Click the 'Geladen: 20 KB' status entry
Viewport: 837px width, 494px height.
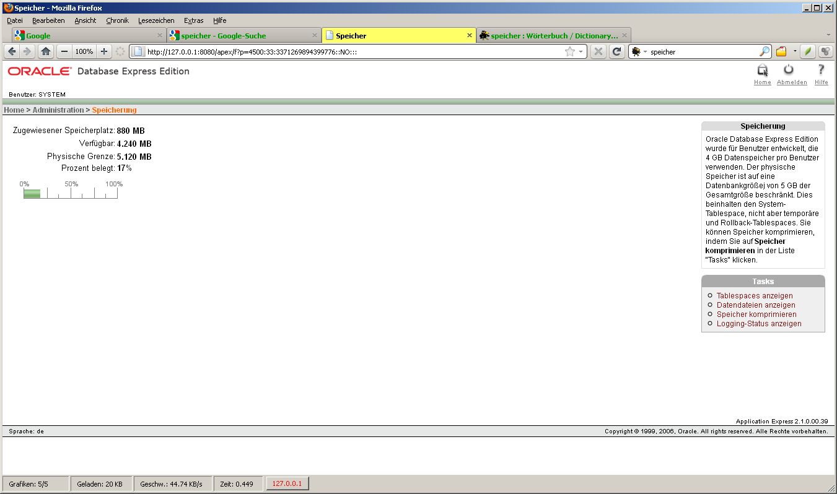(x=100, y=484)
